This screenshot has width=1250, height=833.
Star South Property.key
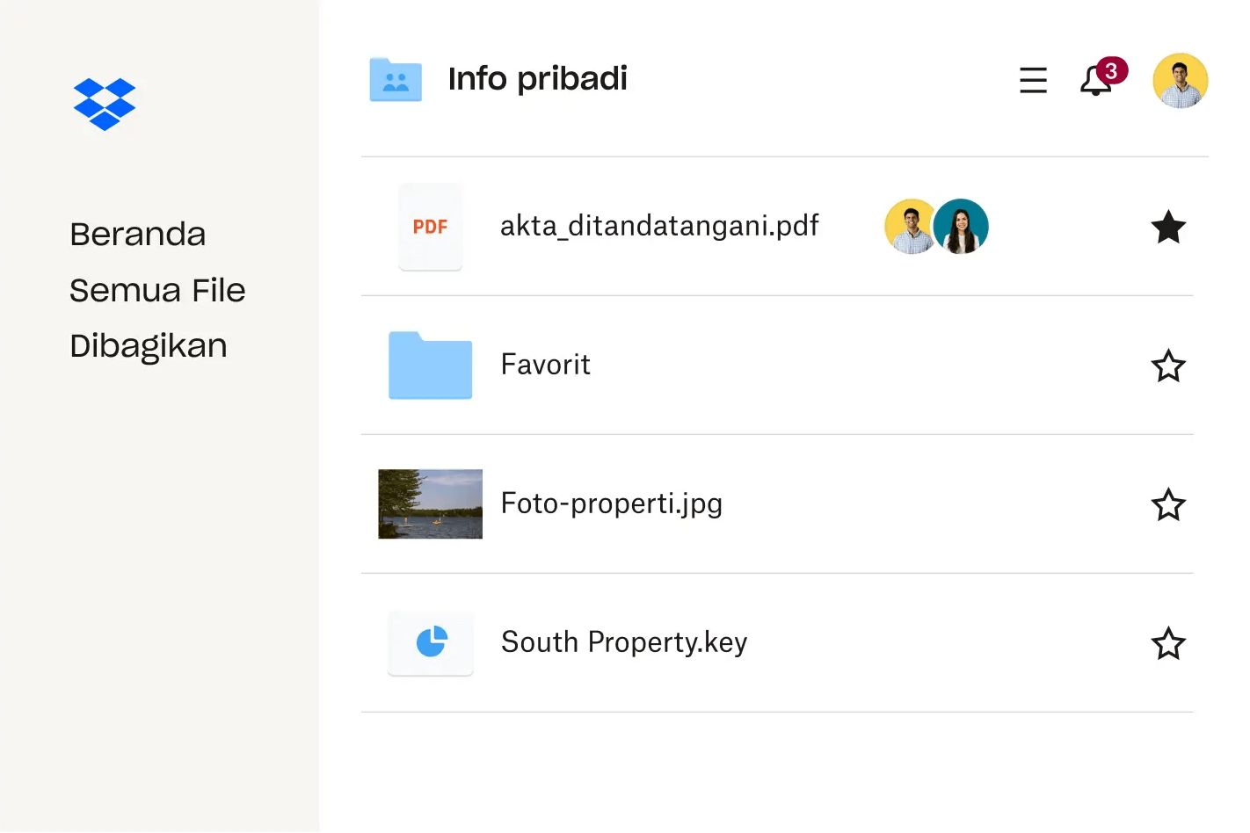point(1168,643)
